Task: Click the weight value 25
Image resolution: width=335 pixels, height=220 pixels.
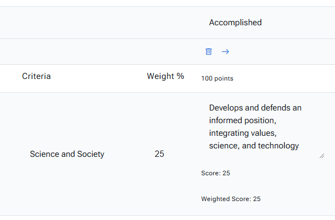Action: (x=160, y=154)
